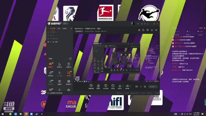Open the gift box icon with red dot
206x116 pixels.
point(139,30)
